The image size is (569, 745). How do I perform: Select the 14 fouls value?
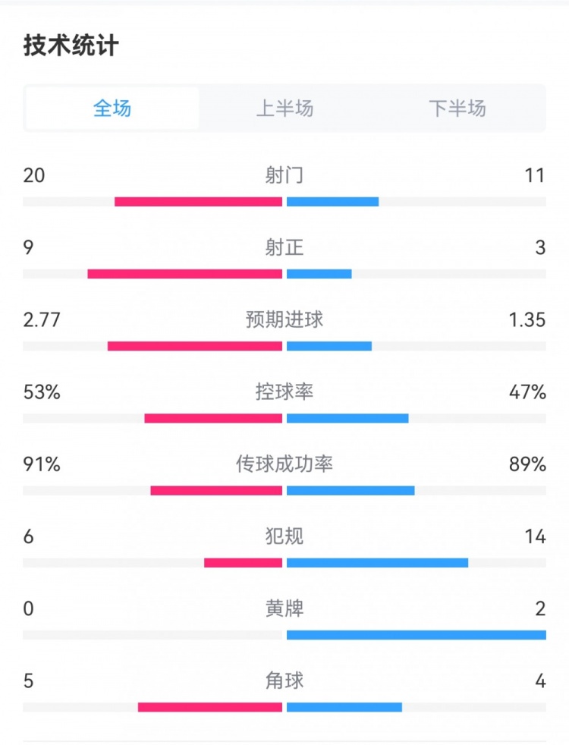coord(534,536)
